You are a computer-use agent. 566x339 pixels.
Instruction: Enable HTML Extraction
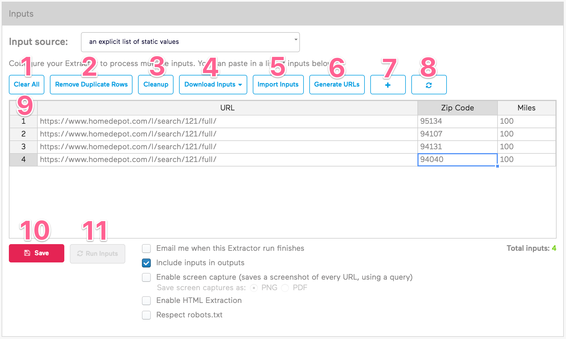[146, 300]
